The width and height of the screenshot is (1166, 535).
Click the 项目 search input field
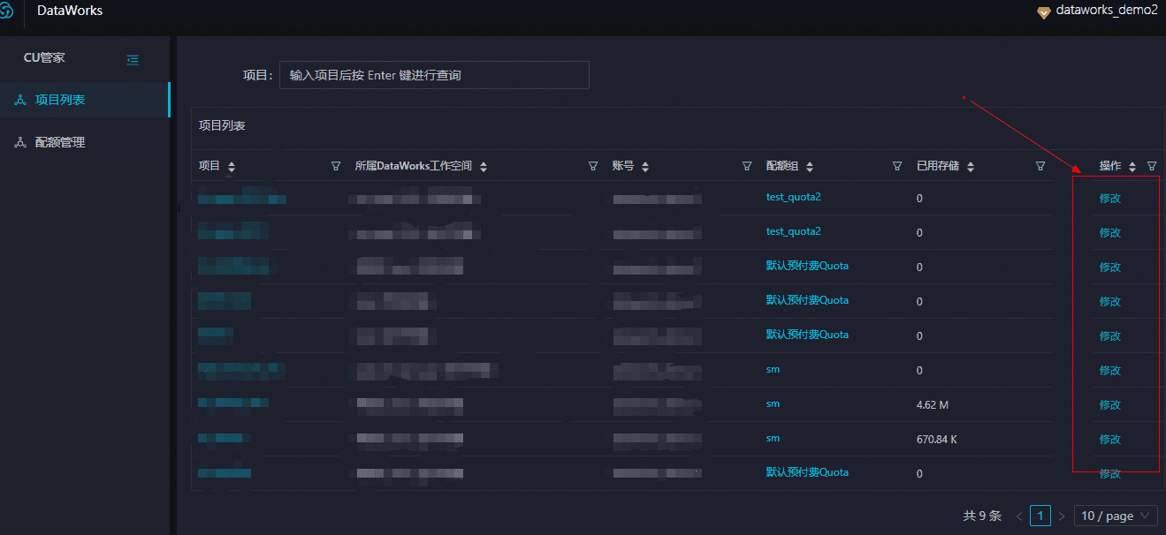point(434,75)
